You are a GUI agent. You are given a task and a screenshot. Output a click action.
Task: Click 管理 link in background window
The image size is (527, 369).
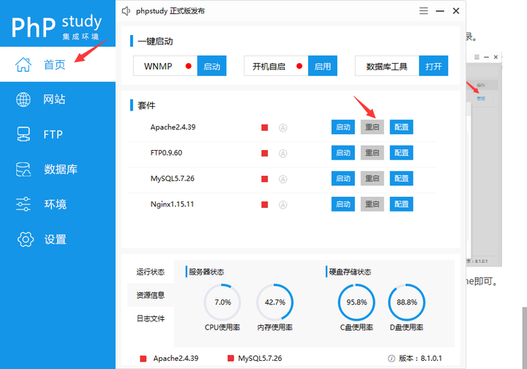pos(481,98)
